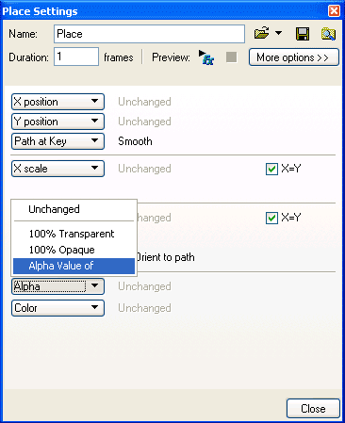
Task: Save settings with the floppy disk icon
Action: 303,34
